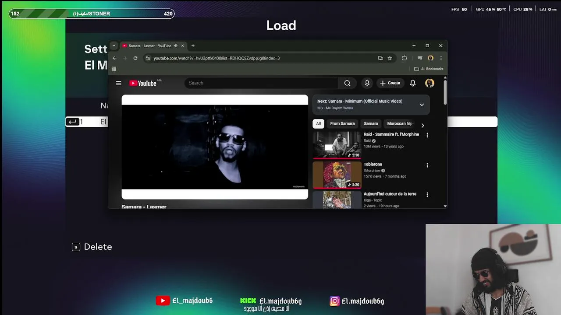Screen dimensions: 561x315
Task: Focus the YouTube Search field
Action: point(261,83)
